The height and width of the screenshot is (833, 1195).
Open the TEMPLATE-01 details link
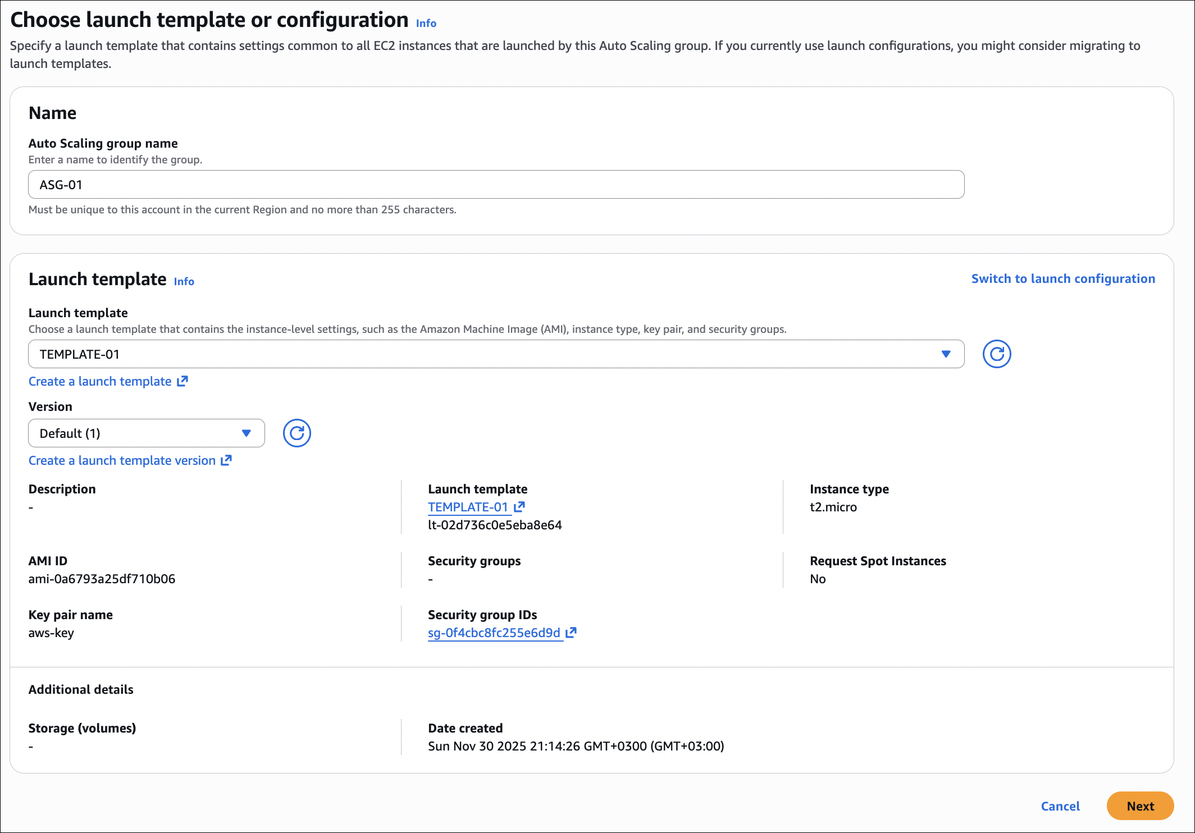click(468, 507)
